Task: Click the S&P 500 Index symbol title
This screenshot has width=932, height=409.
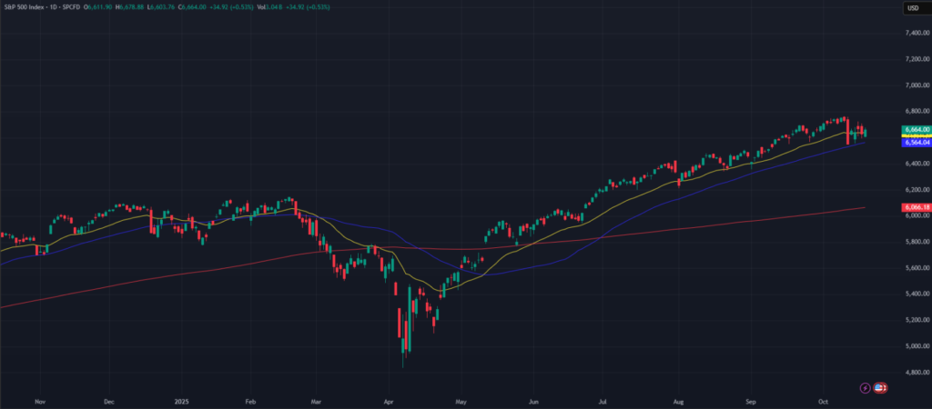Action: (27, 9)
